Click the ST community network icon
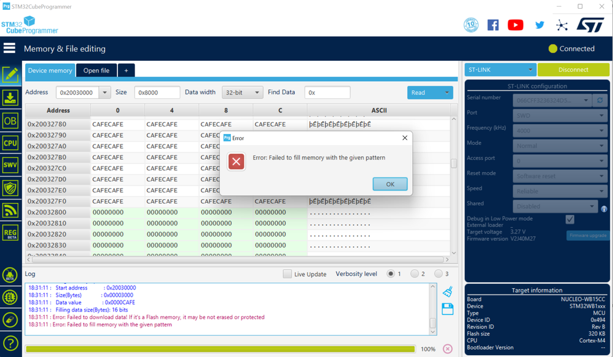 [562, 25]
